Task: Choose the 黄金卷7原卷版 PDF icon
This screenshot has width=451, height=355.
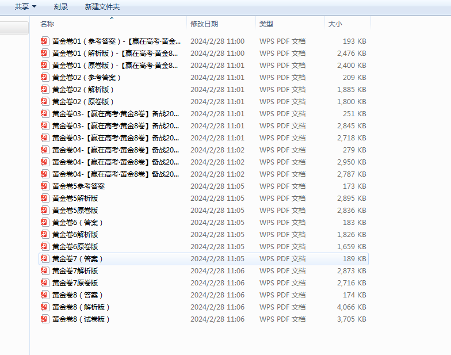Action: point(45,283)
